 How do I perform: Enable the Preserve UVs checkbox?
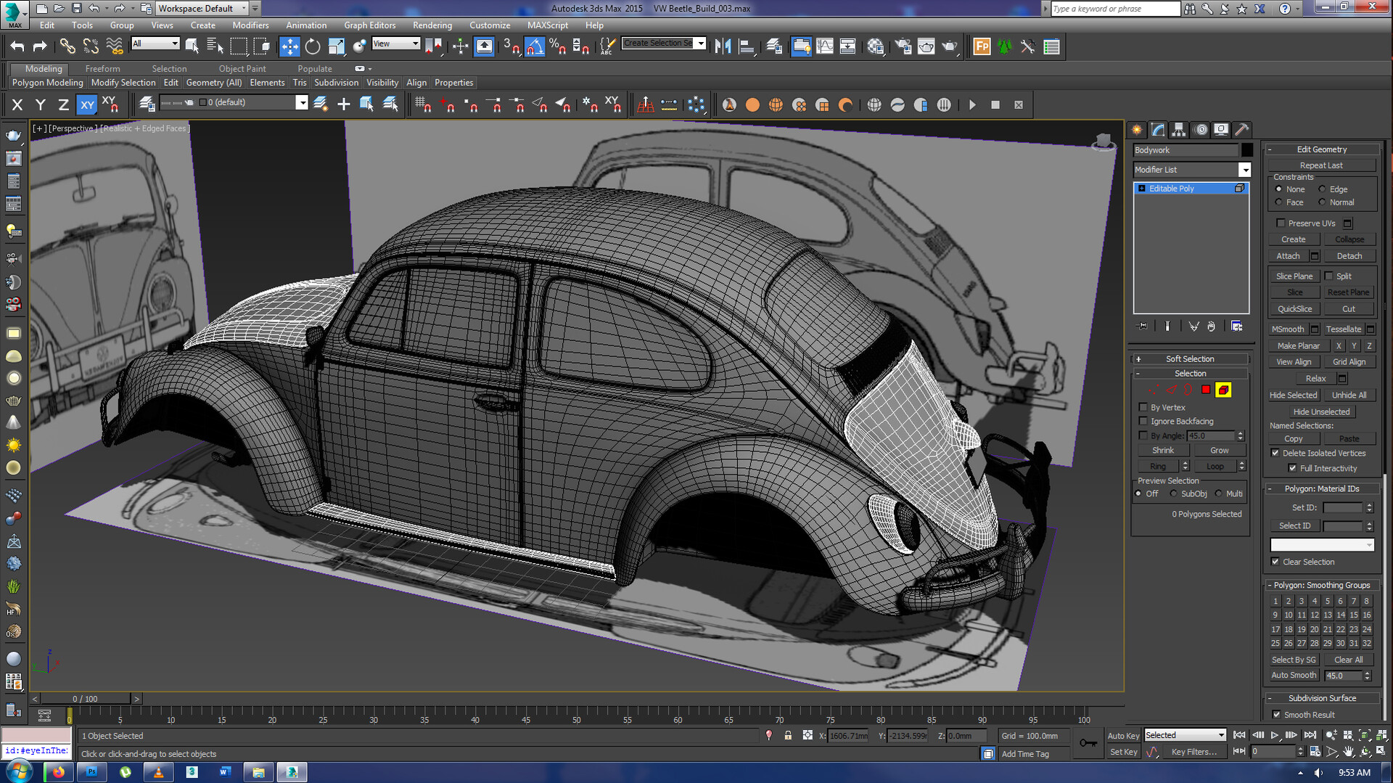tap(1281, 224)
